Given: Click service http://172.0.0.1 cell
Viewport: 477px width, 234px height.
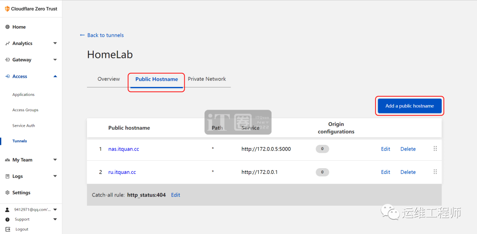Looking at the screenshot, I should [x=260, y=172].
